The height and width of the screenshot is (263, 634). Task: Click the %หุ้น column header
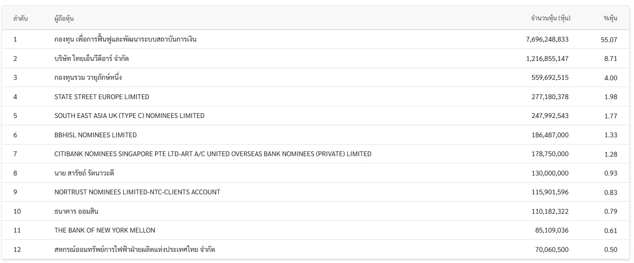coord(610,18)
